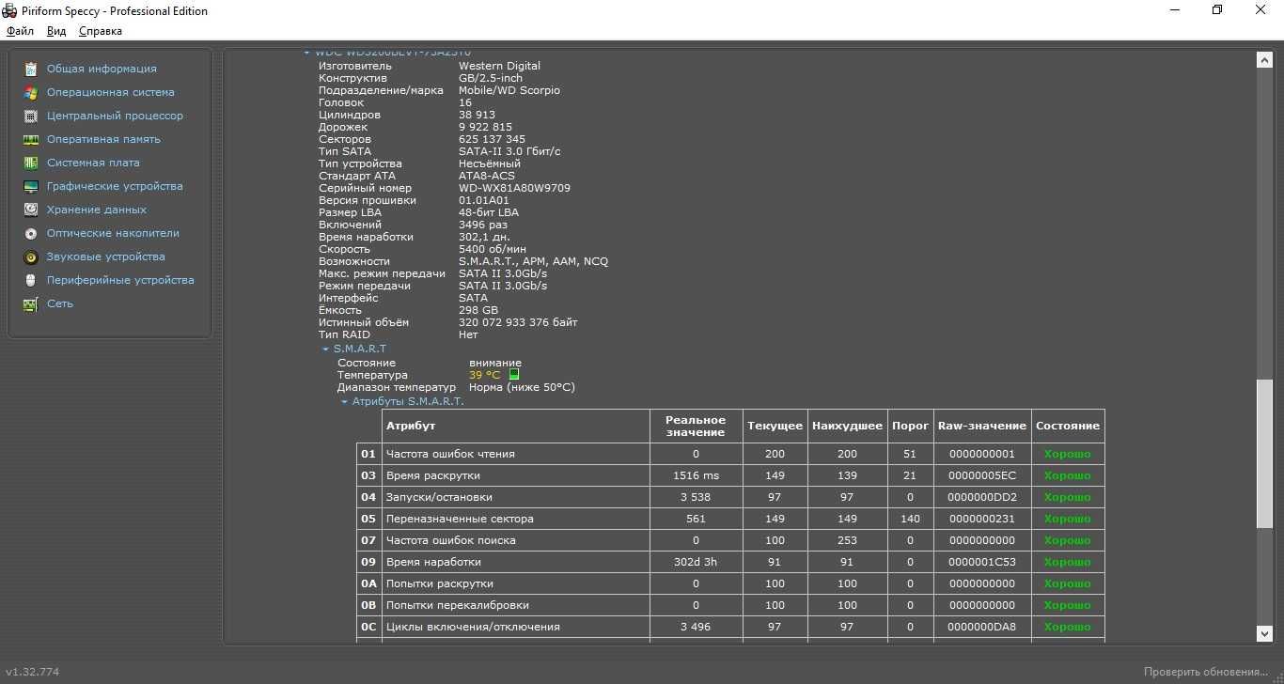Click the value 1516 ms

[696, 475]
